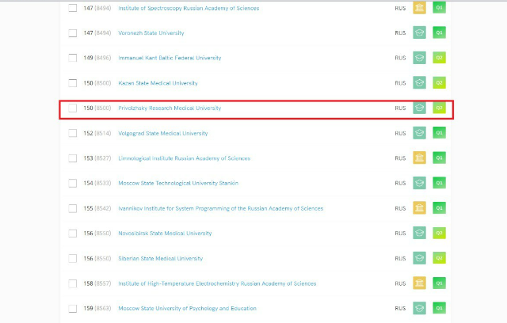Select Moscow State University of Psychology checkbox

73,309
